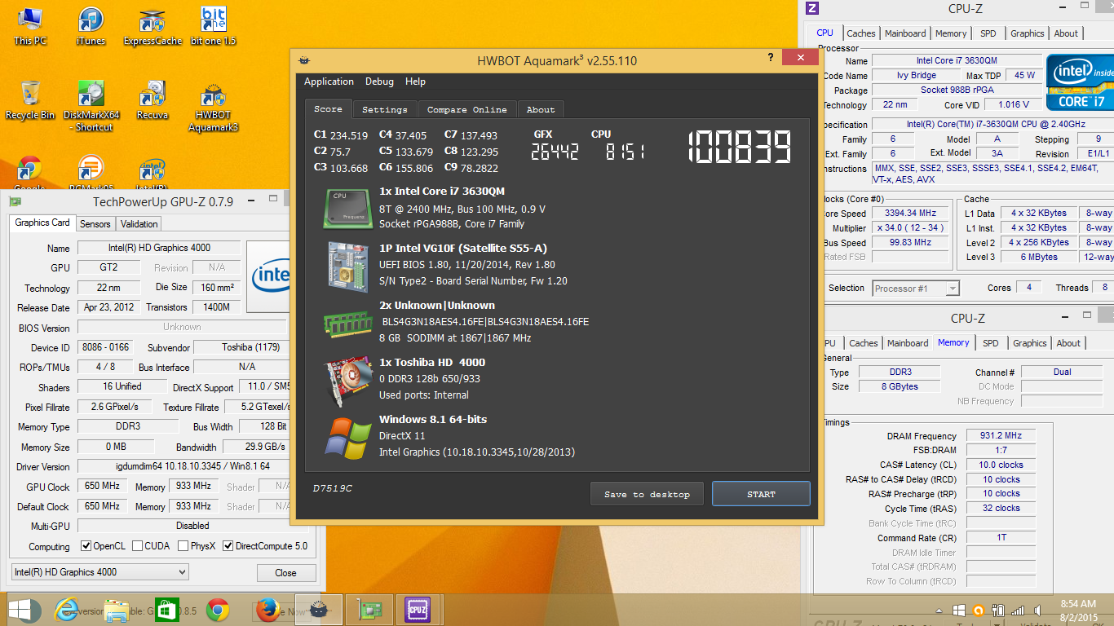The image size is (1114, 626).
Task: Switch to the GPU-Z Validation tab
Action: pos(139,223)
